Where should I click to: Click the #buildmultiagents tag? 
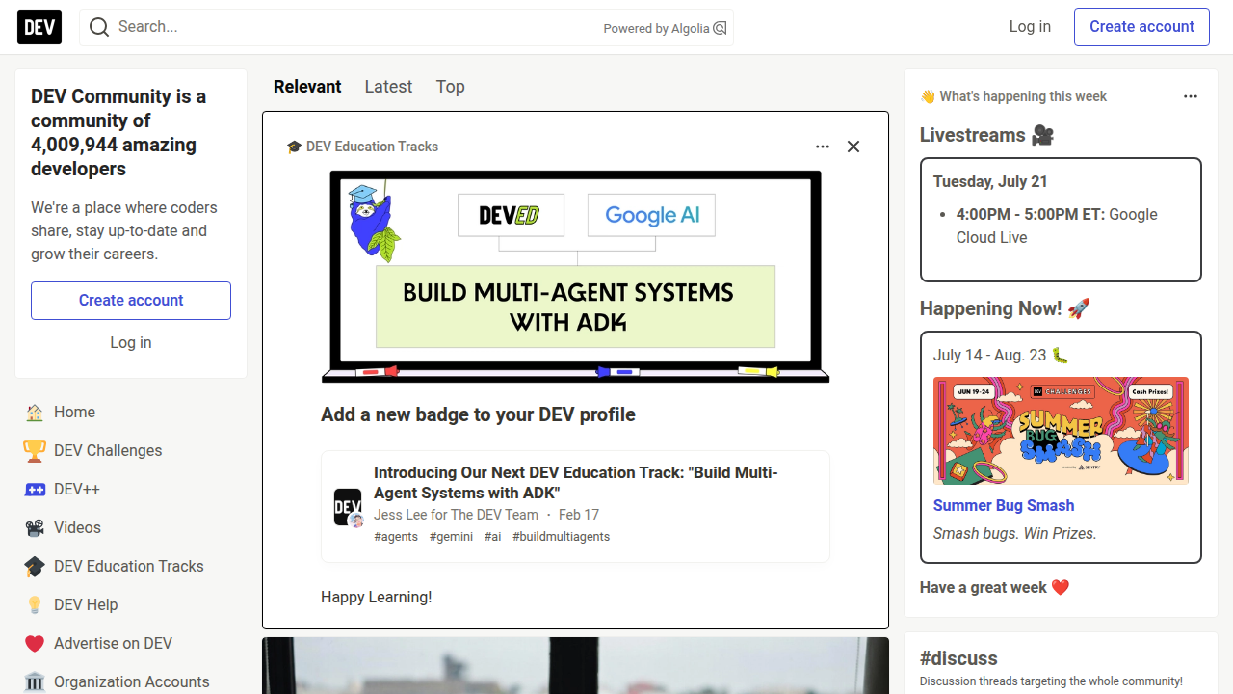561,537
